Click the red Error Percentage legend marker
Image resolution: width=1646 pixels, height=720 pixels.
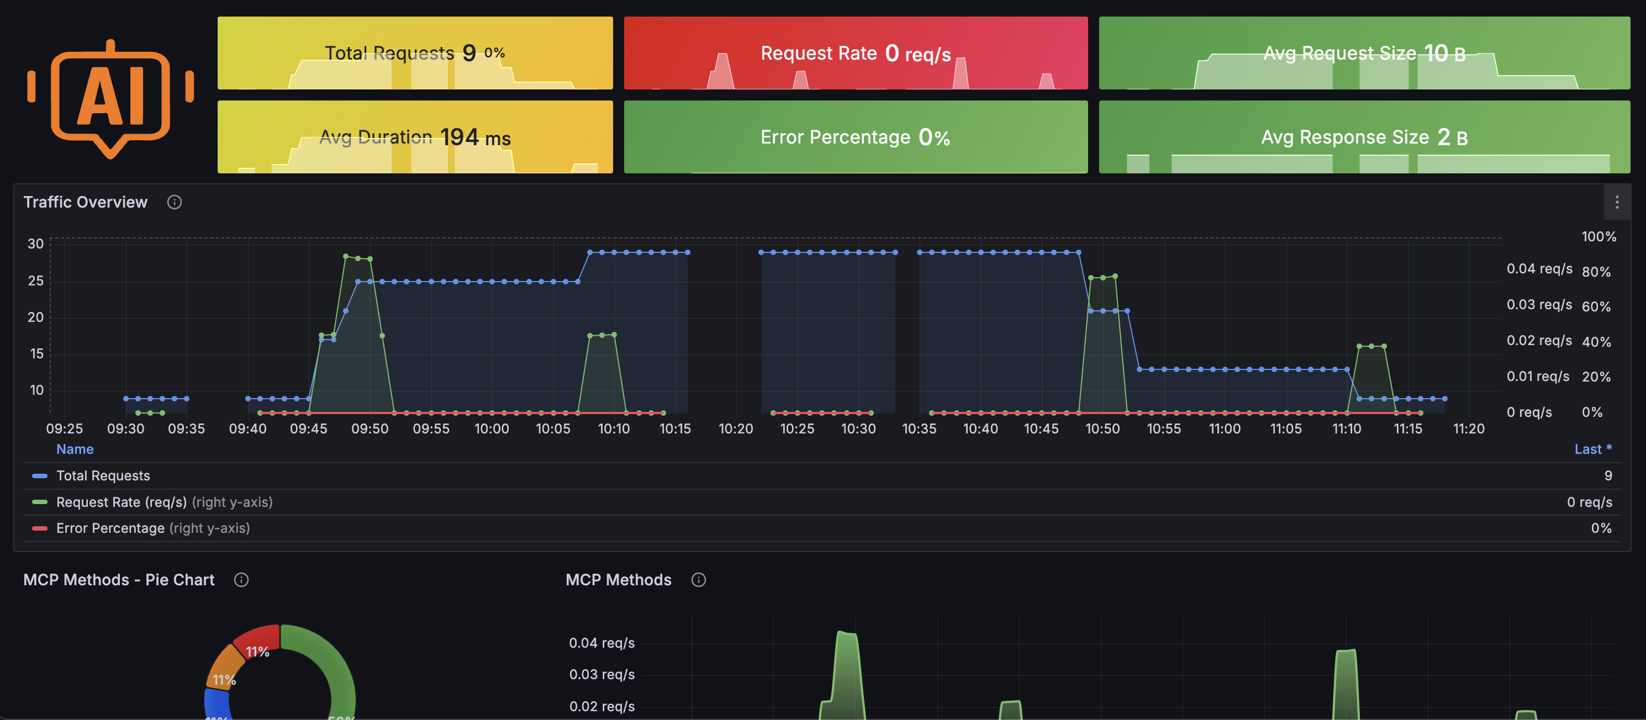pos(39,528)
